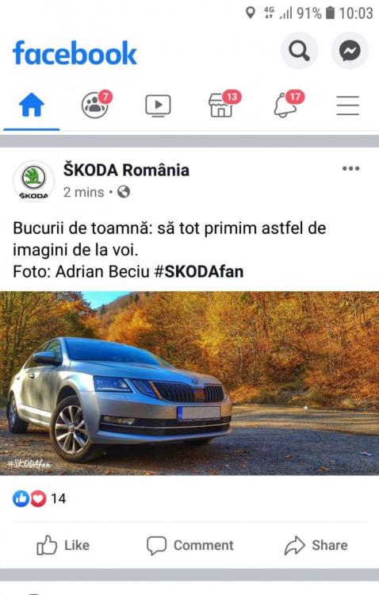Screen dimensions: 379x595
Task: Share the ŠKODA post
Action: tap(316, 545)
